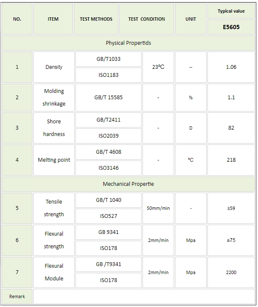Click the 50mm/min test condition cell
258x307 pixels.
coord(159,208)
